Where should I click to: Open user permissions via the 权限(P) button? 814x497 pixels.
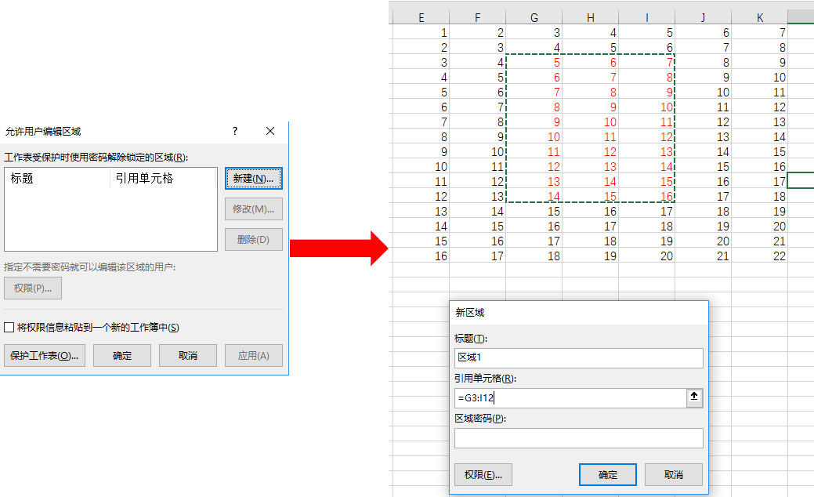(x=32, y=288)
